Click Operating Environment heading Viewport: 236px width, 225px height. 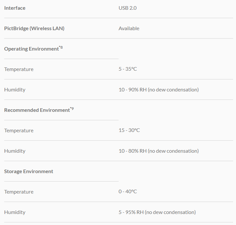31,49
